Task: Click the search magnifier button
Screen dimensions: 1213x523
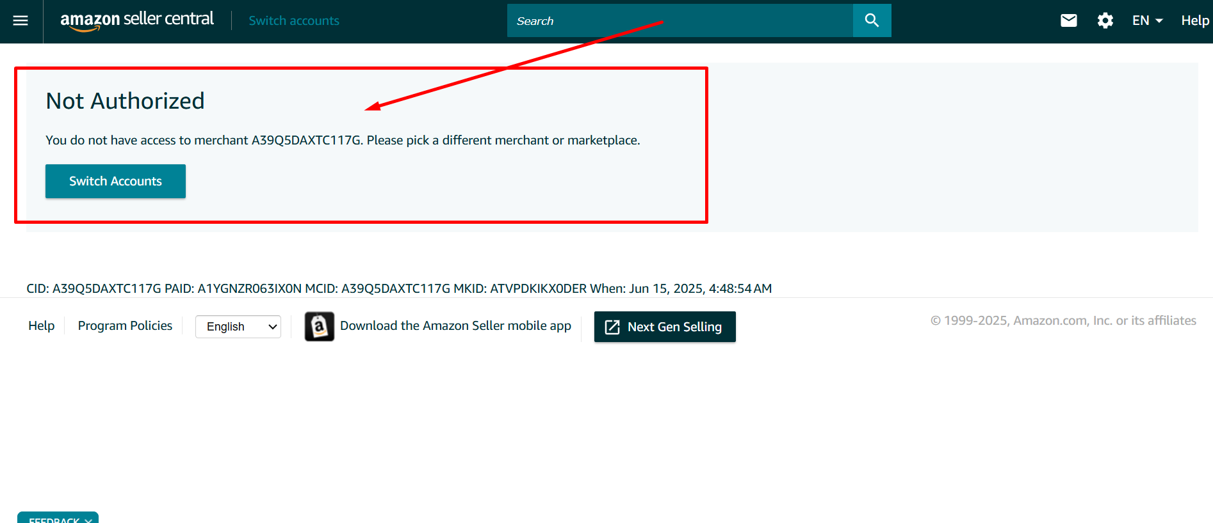Action: [872, 20]
